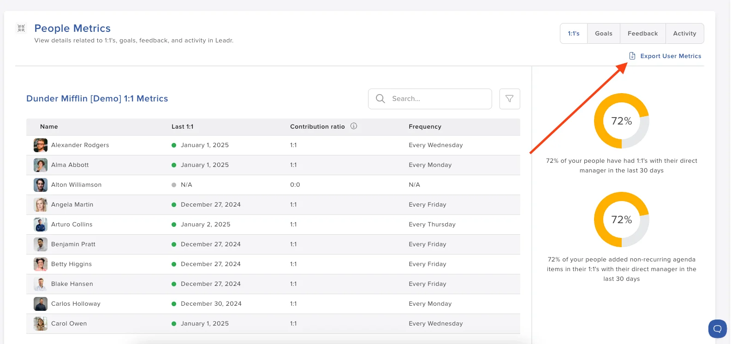Image resolution: width=731 pixels, height=344 pixels.
Task: Open Arturo Collins name
Action: 72,225
